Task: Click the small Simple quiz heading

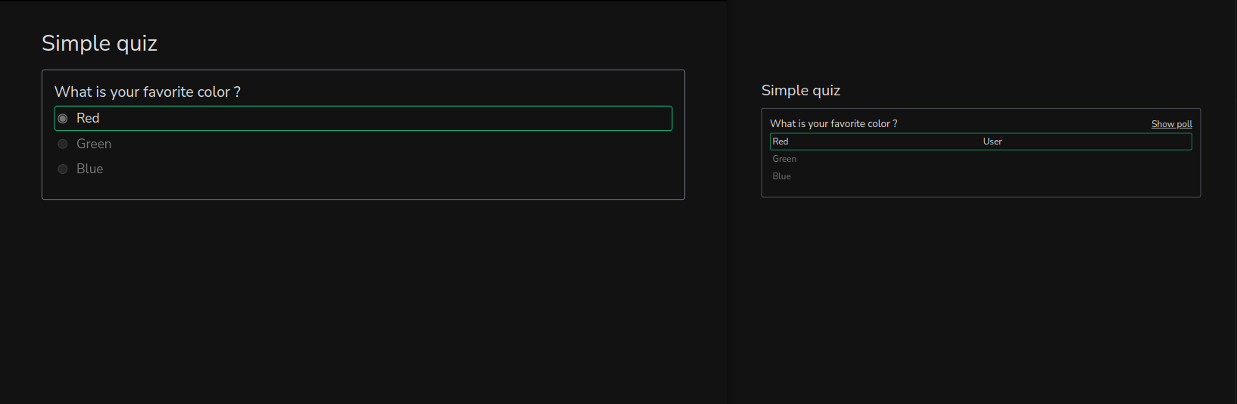Action: (800, 91)
